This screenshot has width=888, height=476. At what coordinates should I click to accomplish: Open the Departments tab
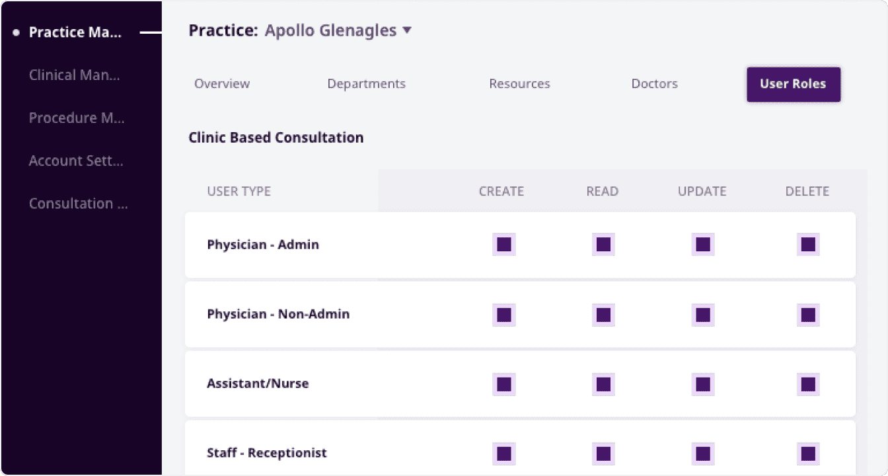tap(366, 84)
